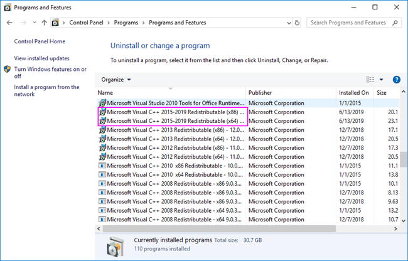408x261 pixels.
Task: Click the Back navigation arrow
Action: pyautogui.click(x=9, y=23)
